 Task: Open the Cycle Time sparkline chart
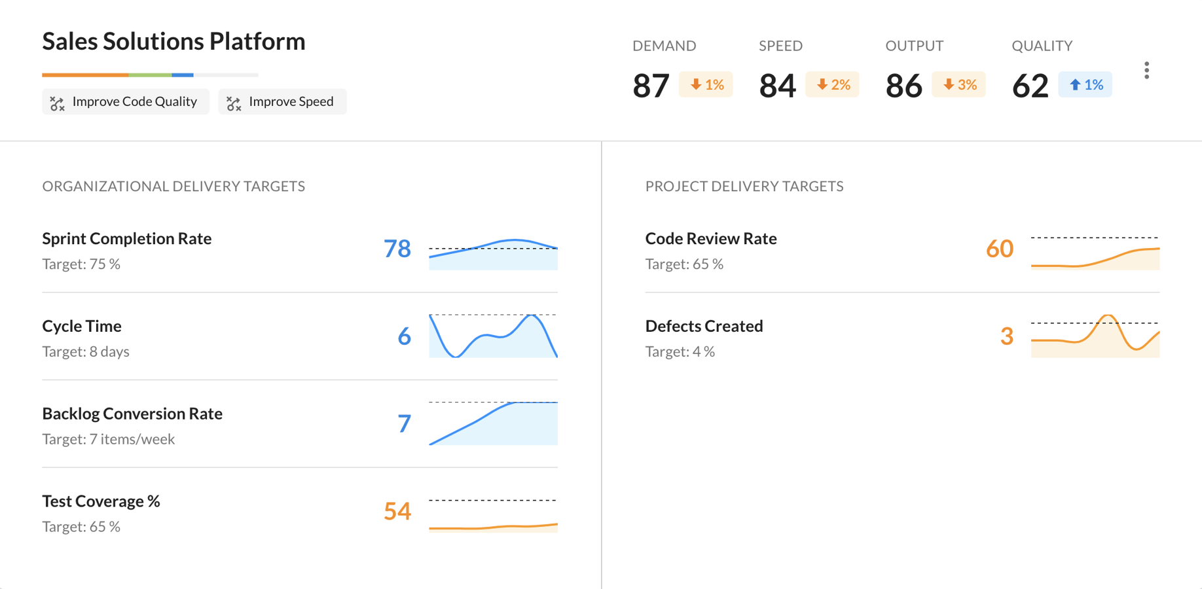(493, 336)
